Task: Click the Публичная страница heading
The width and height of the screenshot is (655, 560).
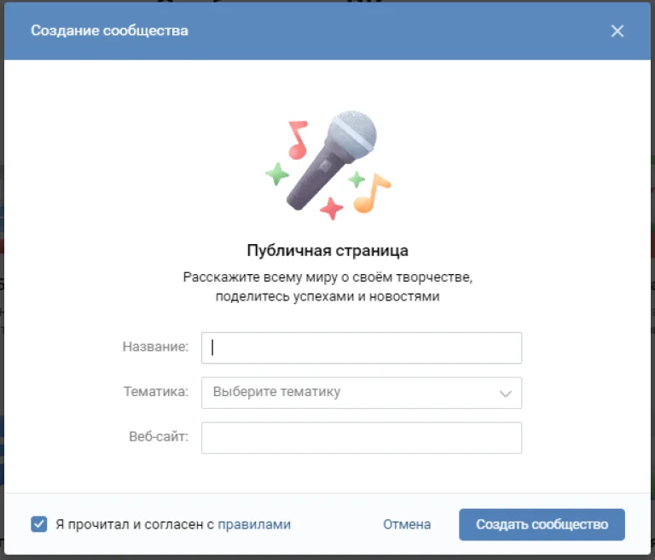Action: pyautogui.click(x=327, y=250)
